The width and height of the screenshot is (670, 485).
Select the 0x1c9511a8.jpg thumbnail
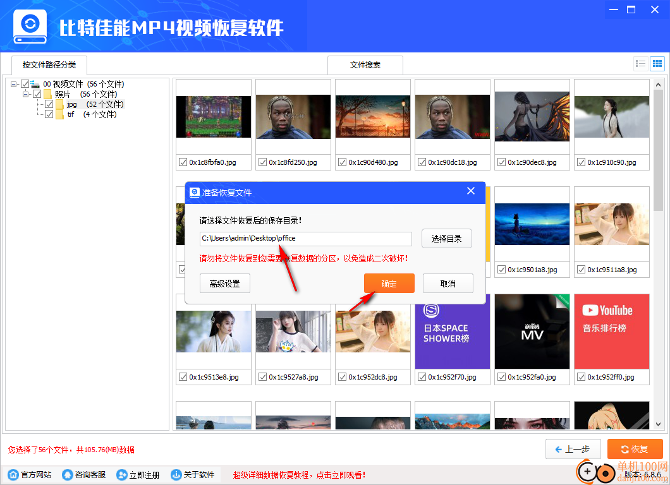pyautogui.click(x=611, y=224)
